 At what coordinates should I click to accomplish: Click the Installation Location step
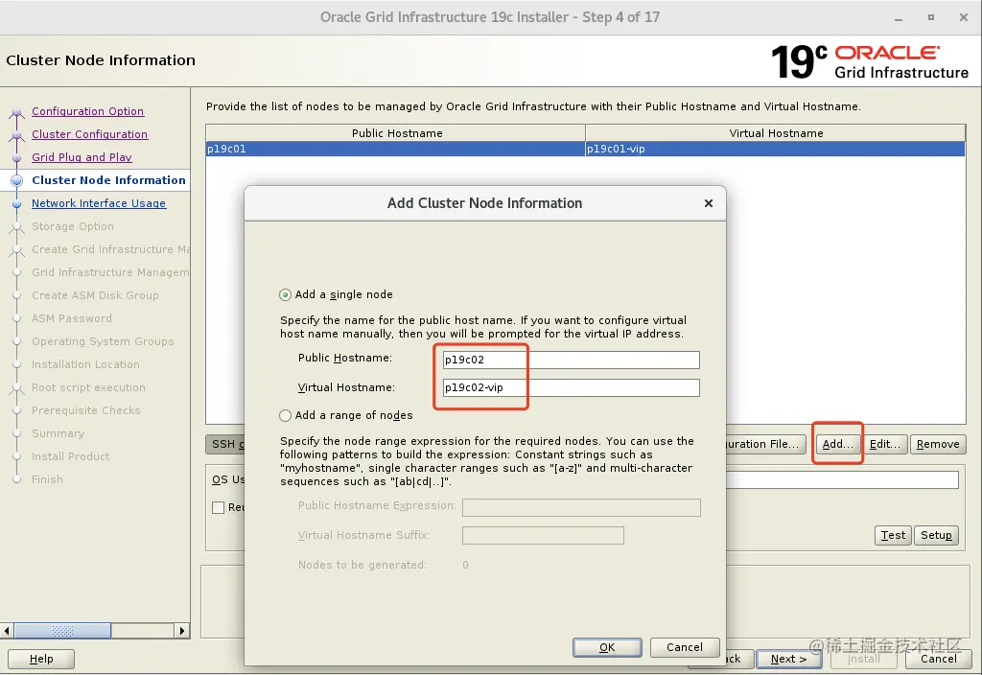(x=85, y=364)
